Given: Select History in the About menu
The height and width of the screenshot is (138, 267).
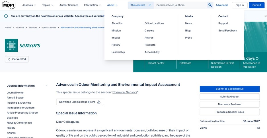Looking at the screenshot, I should pyautogui.click(x=116, y=45).
